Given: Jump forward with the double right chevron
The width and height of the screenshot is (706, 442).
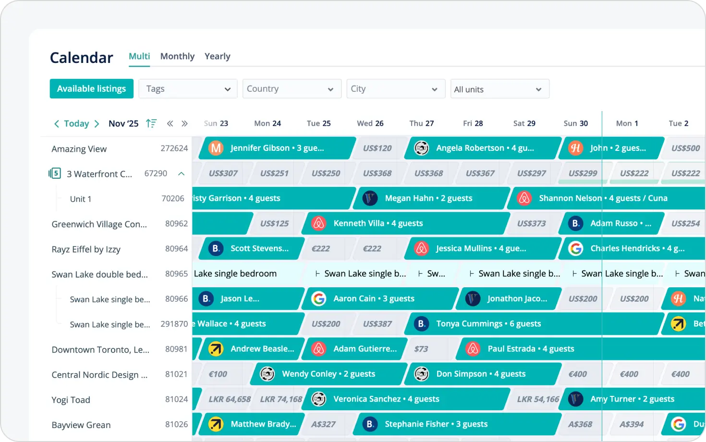Looking at the screenshot, I should pos(184,123).
